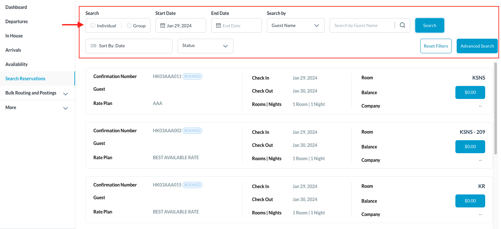Click the End Date input field
Screen dimensions: 501x229
coord(237,25)
